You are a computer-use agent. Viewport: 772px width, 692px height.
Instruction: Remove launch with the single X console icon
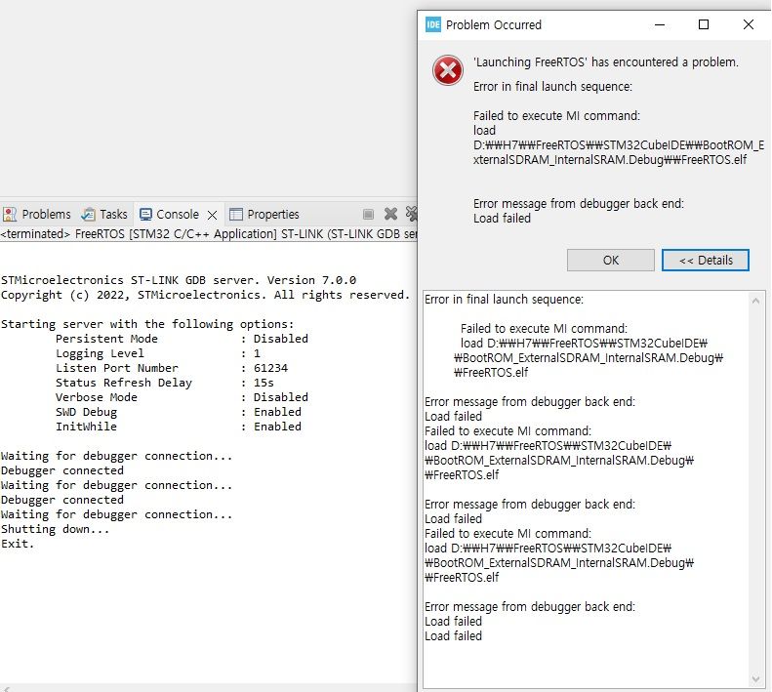coord(391,214)
